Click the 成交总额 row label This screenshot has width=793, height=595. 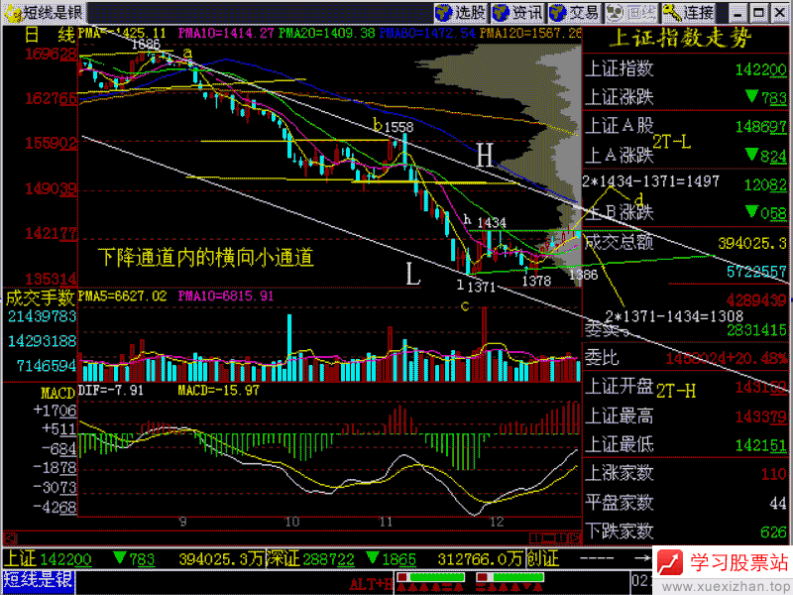620,242
